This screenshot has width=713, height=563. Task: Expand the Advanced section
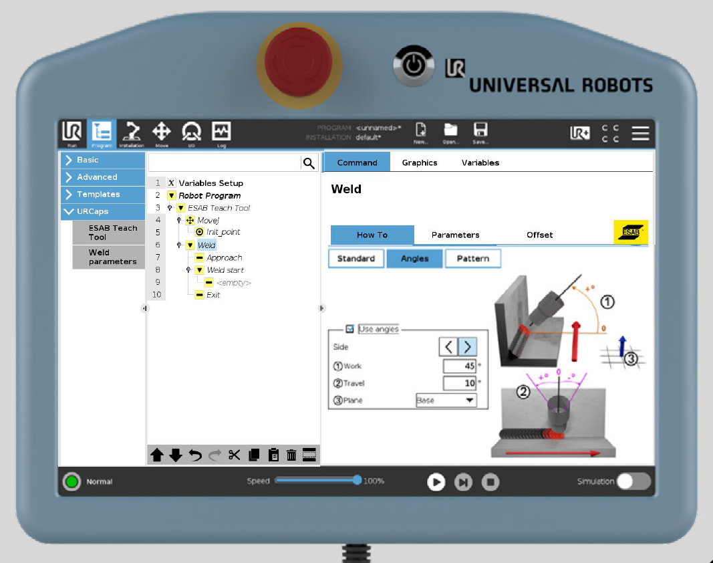click(x=103, y=177)
